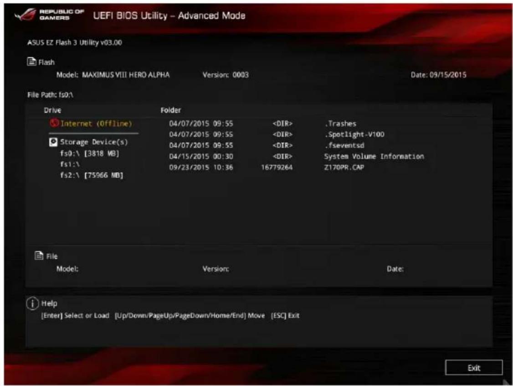Click the Storage Device(s) disk icon
This screenshot has height=386, width=513.
[x=53, y=142]
